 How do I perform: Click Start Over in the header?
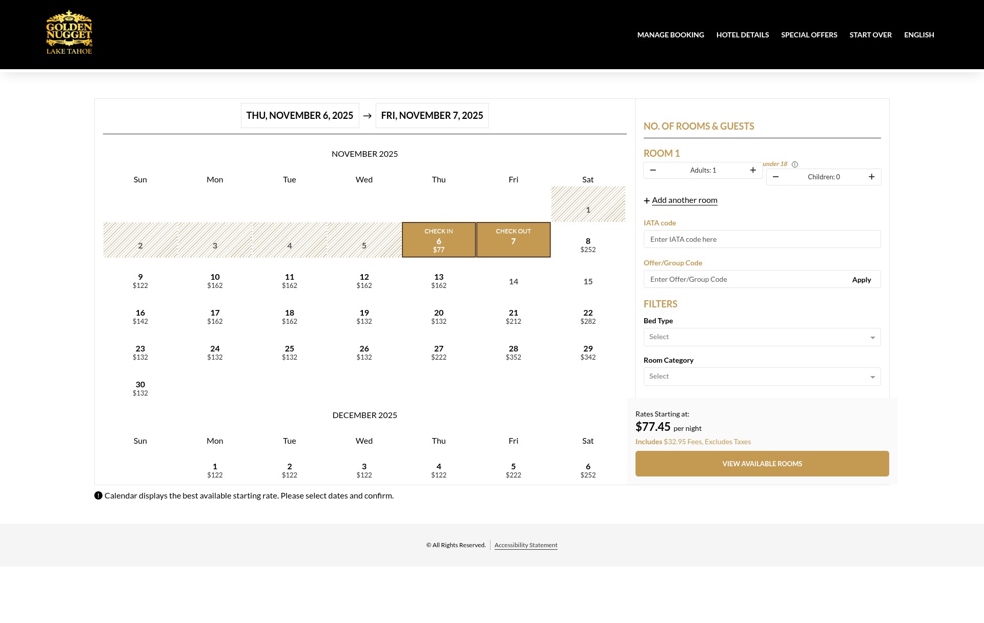coord(870,35)
